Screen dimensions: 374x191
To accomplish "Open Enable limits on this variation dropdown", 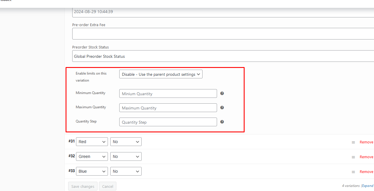I will pos(161,74).
